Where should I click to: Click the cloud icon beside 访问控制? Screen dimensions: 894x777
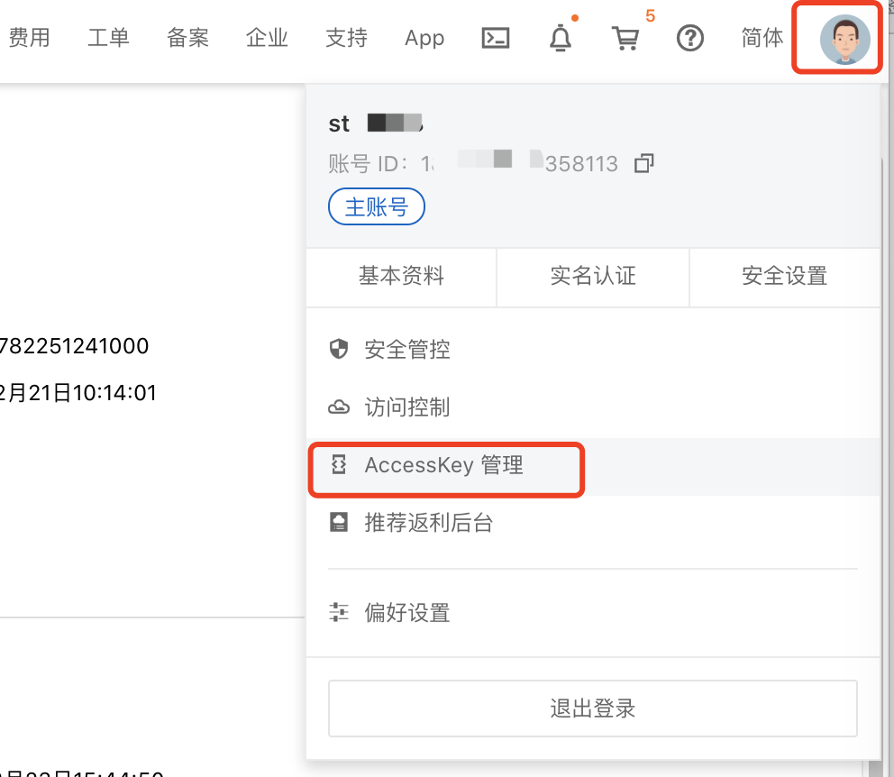pos(339,407)
